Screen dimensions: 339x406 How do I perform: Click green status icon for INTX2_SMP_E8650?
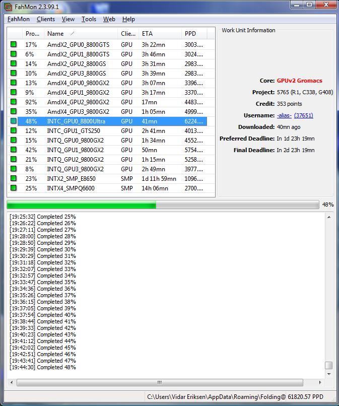coord(14,178)
